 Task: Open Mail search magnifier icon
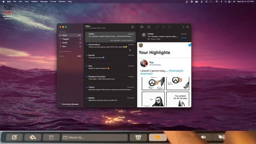(x=188, y=27)
